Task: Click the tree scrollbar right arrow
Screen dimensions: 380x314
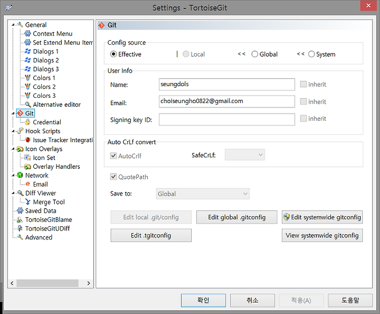Action: [89, 283]
